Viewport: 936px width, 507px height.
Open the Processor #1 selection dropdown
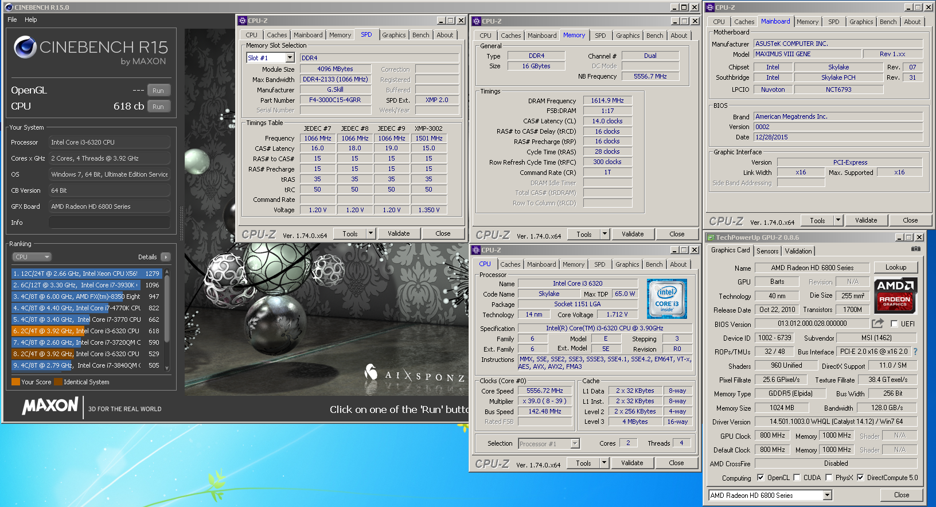coord(575,443)
